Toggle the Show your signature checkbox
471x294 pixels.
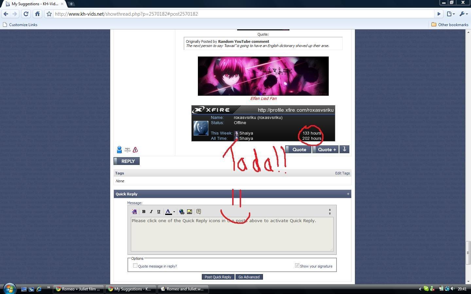297,266
